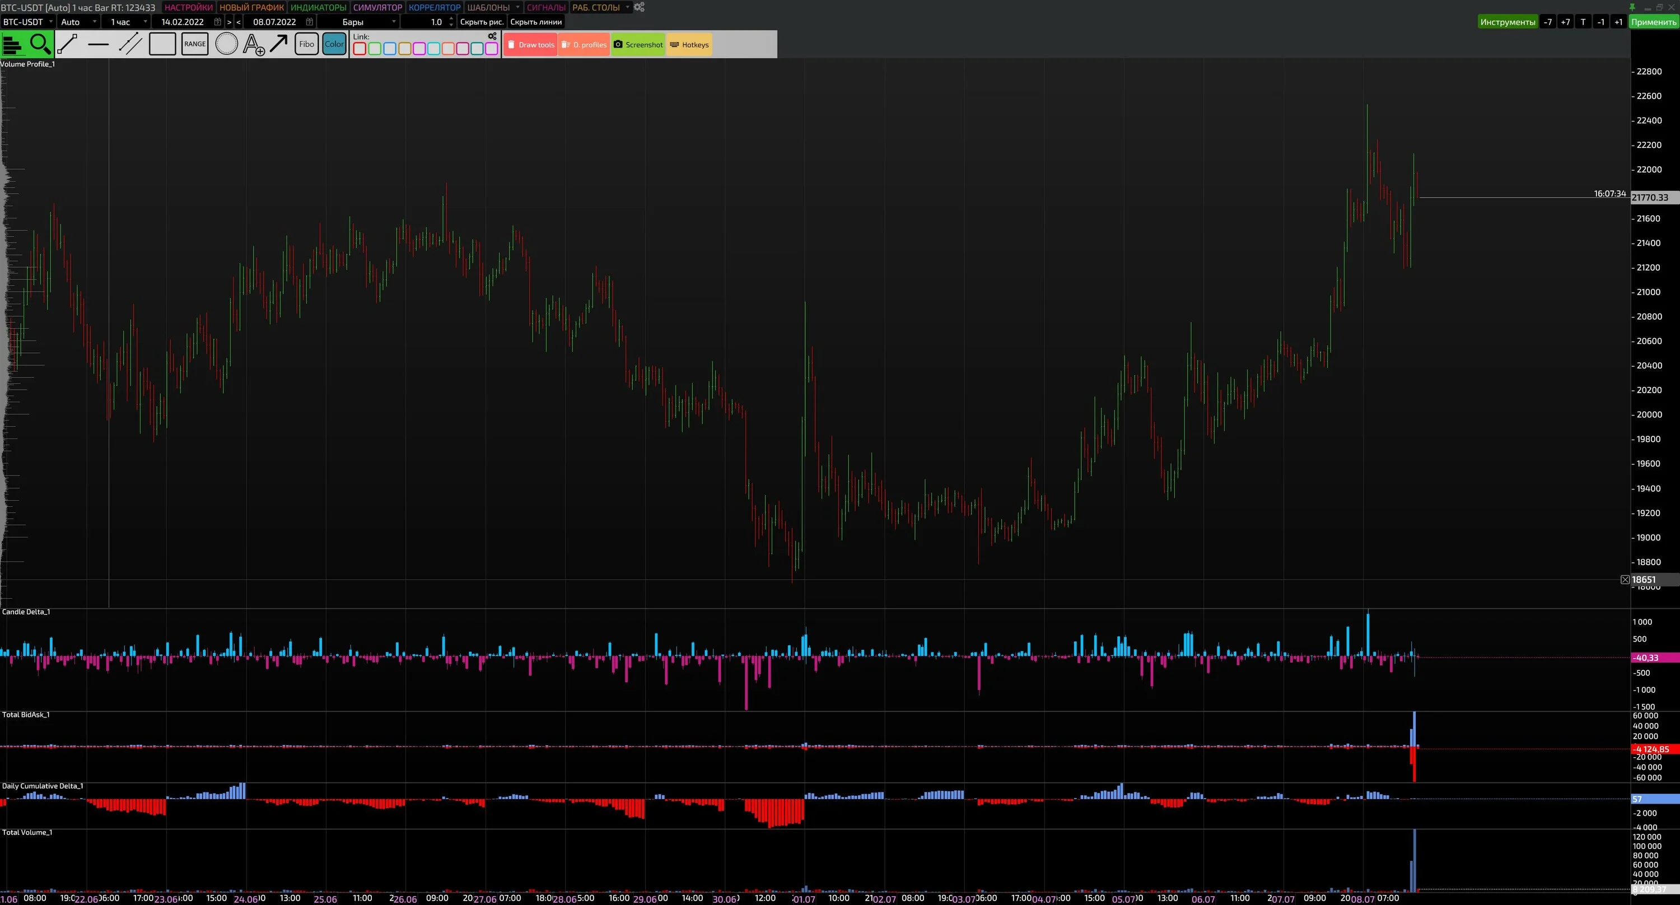Open the СИМУЛЯТОР menu
This screenshot has width=1680, height=905.
pyautogui.click(x=377, y=7)
